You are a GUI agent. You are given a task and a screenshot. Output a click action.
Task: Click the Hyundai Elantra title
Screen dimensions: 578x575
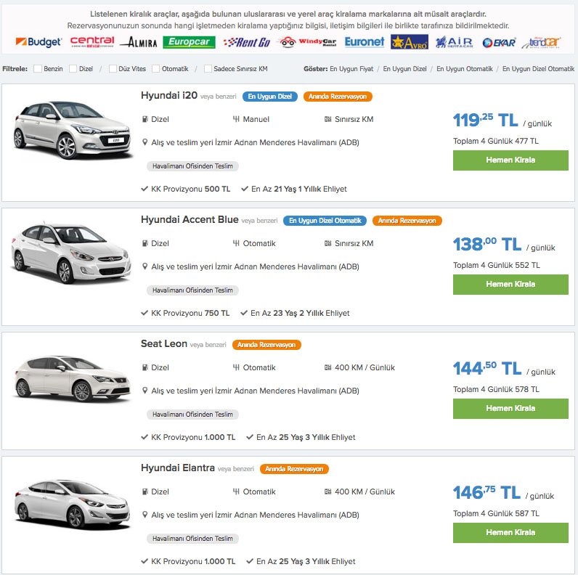tap(178, 468)
